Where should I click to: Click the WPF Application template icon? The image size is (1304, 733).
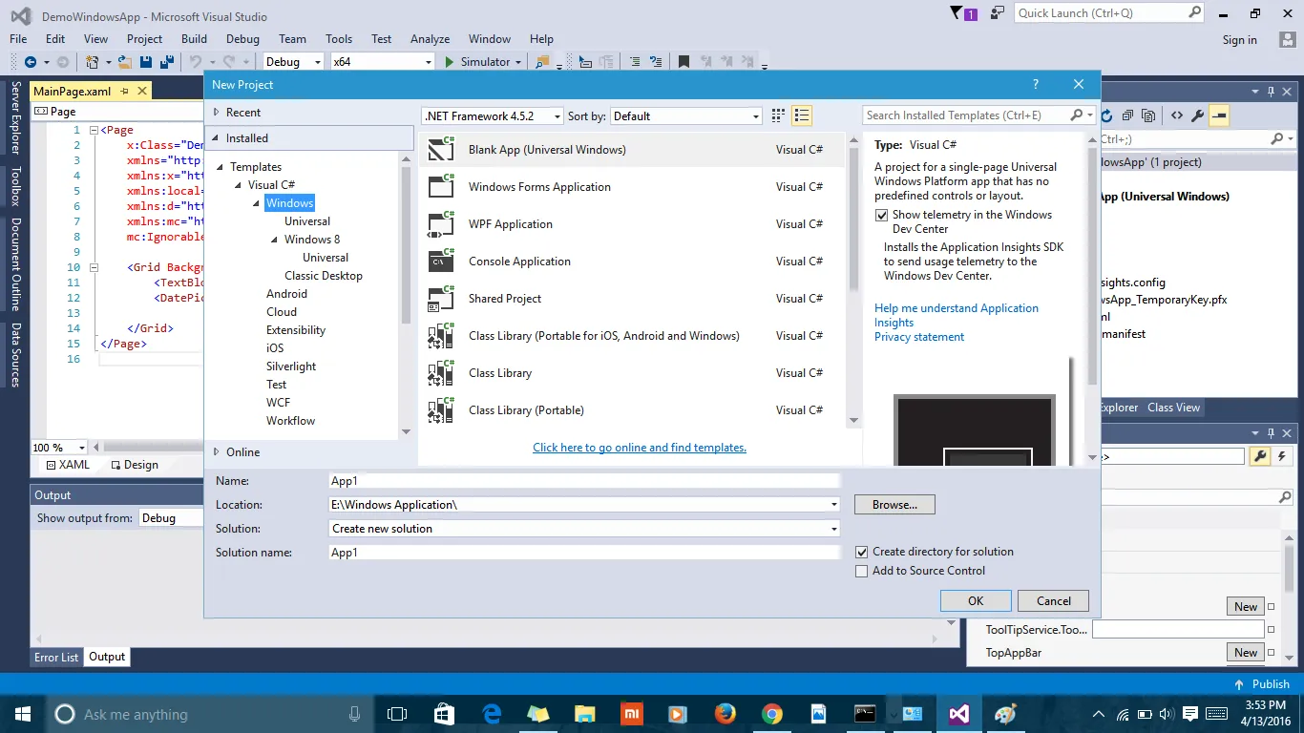click(441, 224)
